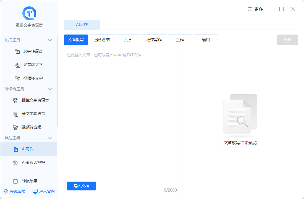Viewport: 304px width, 199px height.
Task: Open the 长文本转语音 tool
Action: [x=28, y=114]
